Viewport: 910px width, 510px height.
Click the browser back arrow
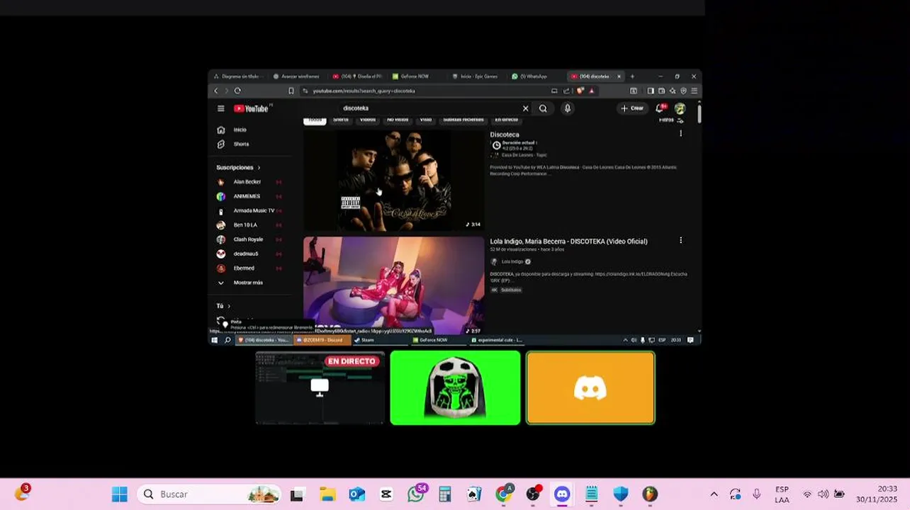216,91
